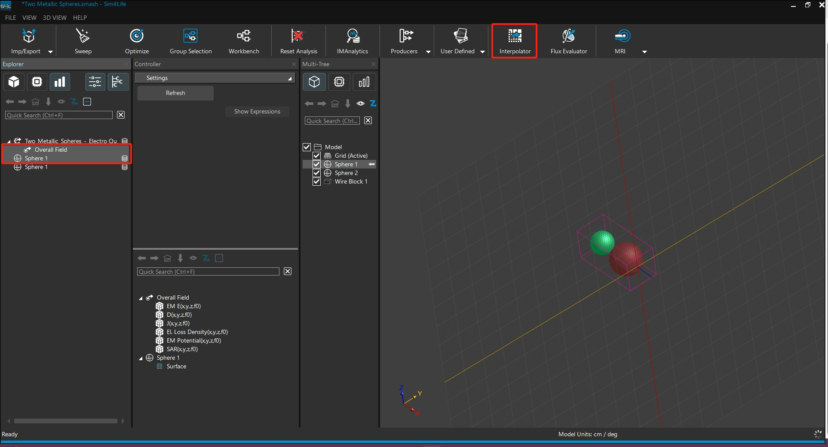Toggle the Grid (Active) checkbox
The height and width of the screenshot is (447, 828).
(x=317, y=156)
